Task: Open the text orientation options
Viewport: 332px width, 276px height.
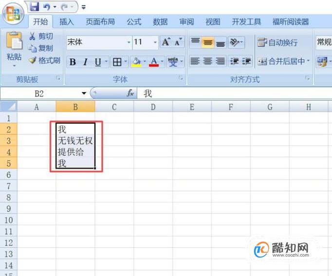Action: tap(236, 42)
